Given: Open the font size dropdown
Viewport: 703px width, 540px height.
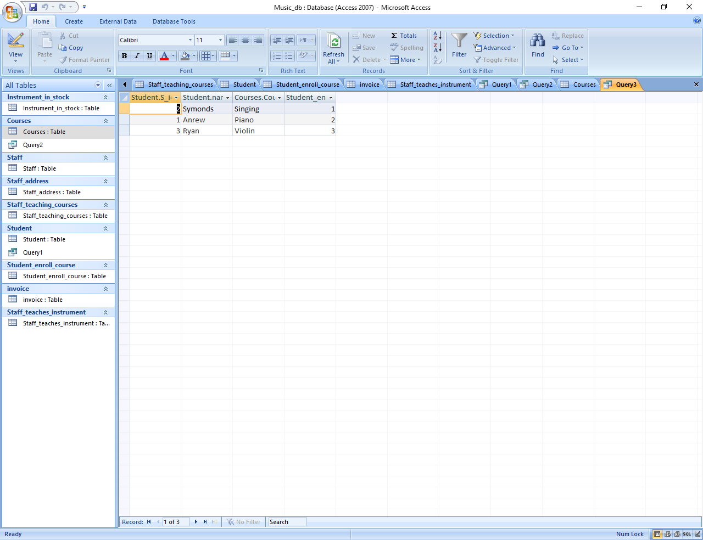Looking at the screenshot, I should coord(220,40).
